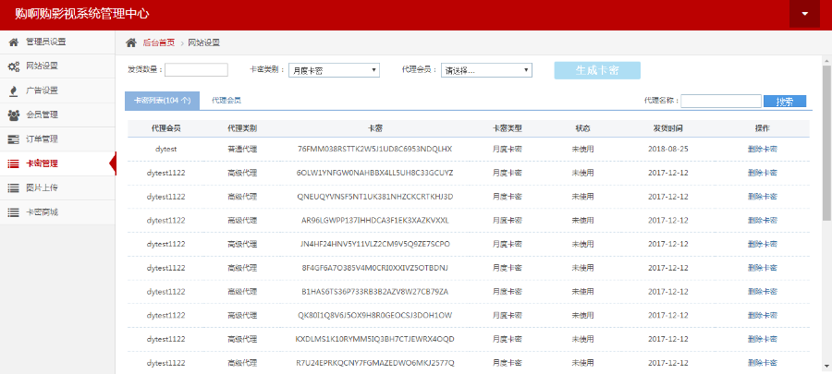Click the 普通代理 cell
The image size is (832, 374).
[x=242, y=149]
